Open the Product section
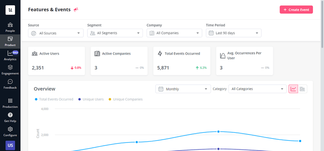The width and height of the screenshot is (324, 151). click(10, 42)
